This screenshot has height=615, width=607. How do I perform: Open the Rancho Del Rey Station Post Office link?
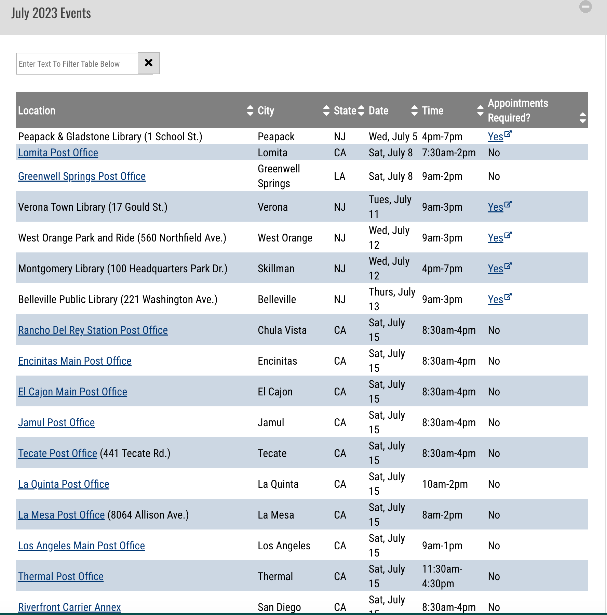click(93, 330)
